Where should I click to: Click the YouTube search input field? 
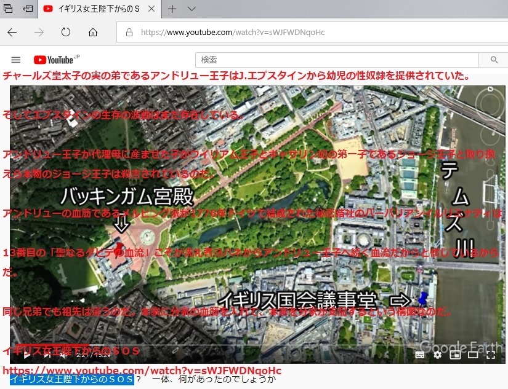pos(337,60)
